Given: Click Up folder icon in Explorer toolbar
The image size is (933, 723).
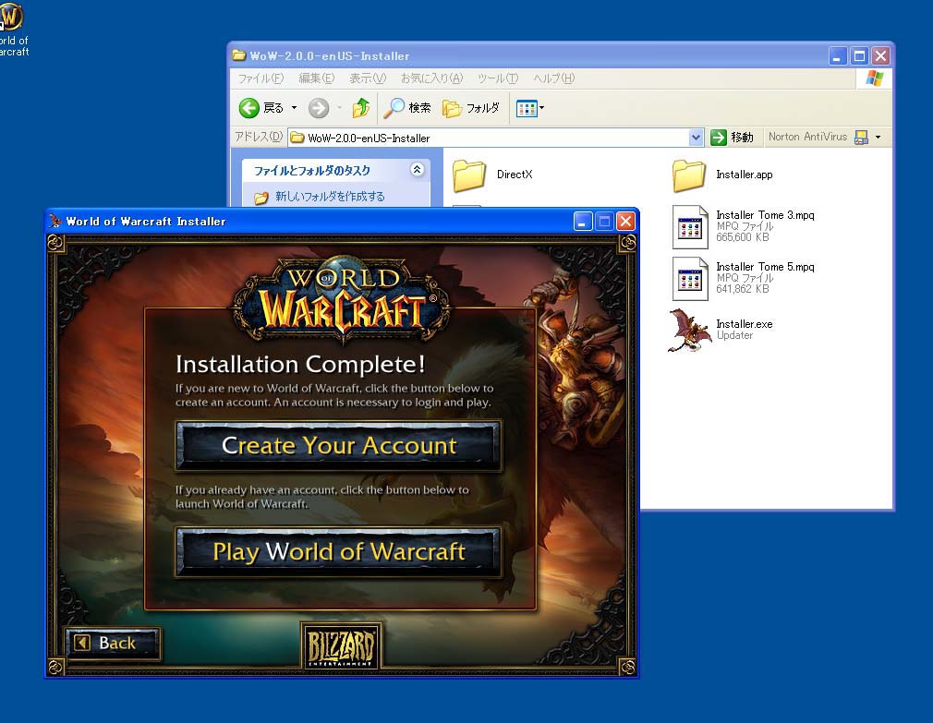Looking at the screenshot, I should 360,108.
